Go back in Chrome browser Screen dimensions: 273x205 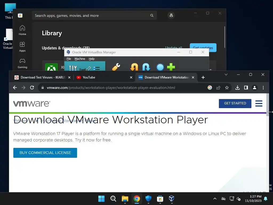click(15, 88)
